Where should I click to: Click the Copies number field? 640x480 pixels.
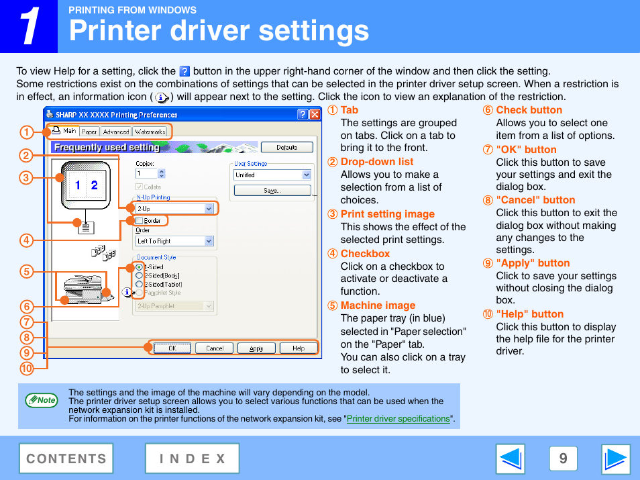click(x=146, y=174)
